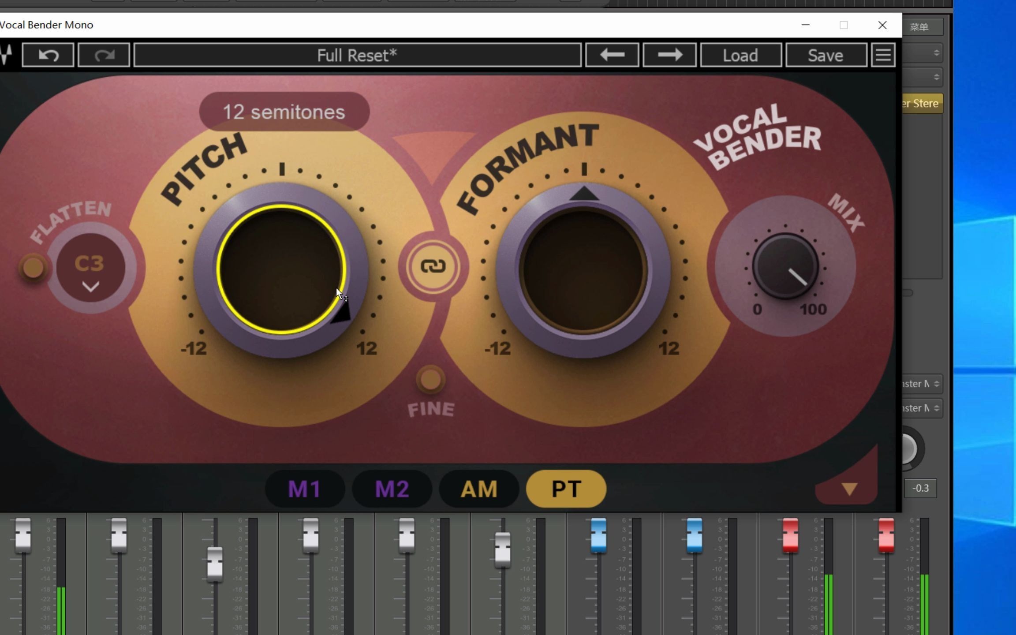The height and width of the screenshot is (635, 1016).
Task: Click the first white mixer fader
Action: pyautogui.click(x=23, y=535)
